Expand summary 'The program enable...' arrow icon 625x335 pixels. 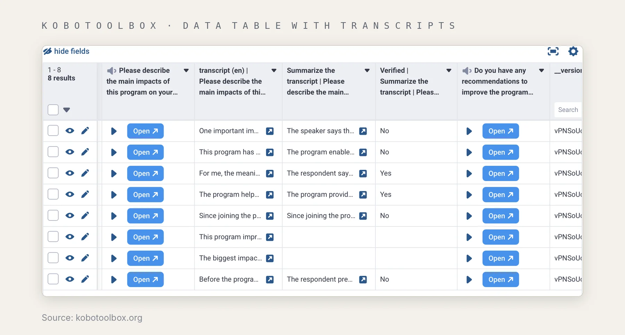(363, 152)
